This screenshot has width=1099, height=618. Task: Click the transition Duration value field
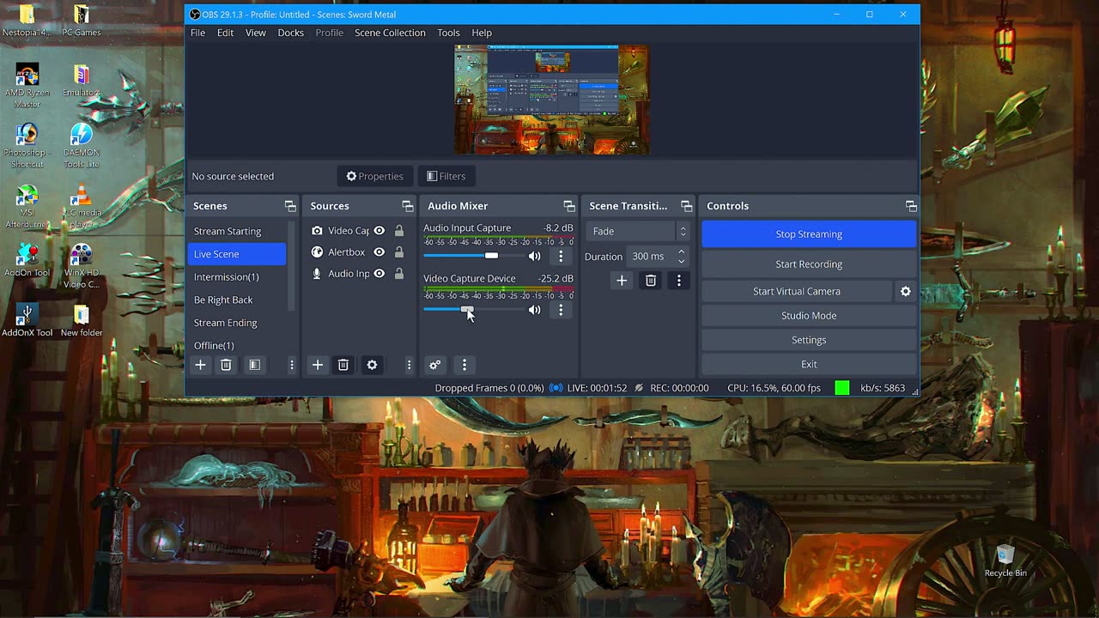(x=651, y=256)
